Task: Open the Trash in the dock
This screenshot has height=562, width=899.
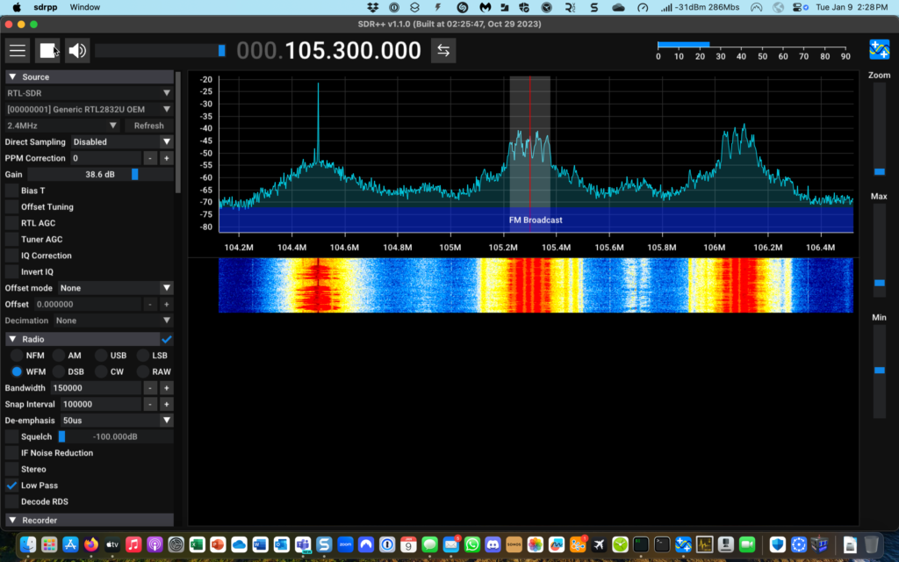Action: coord(871,544)
